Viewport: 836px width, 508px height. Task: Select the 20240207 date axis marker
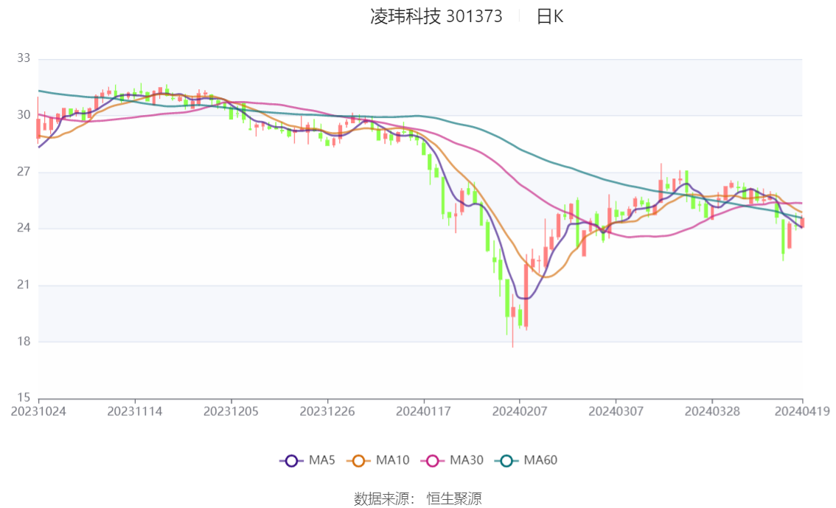[519, 411]
